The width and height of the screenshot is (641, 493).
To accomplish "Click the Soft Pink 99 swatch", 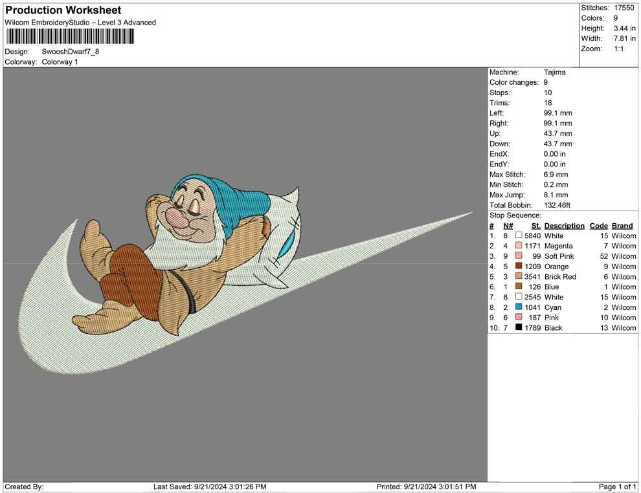I will coord(519,256).
